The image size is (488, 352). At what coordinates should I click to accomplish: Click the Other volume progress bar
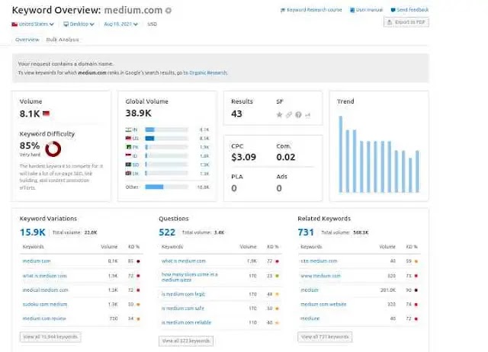pos(166,187)
